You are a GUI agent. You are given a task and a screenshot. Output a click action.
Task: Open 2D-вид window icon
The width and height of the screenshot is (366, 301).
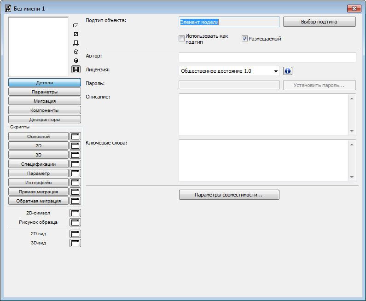coord(75,234)
